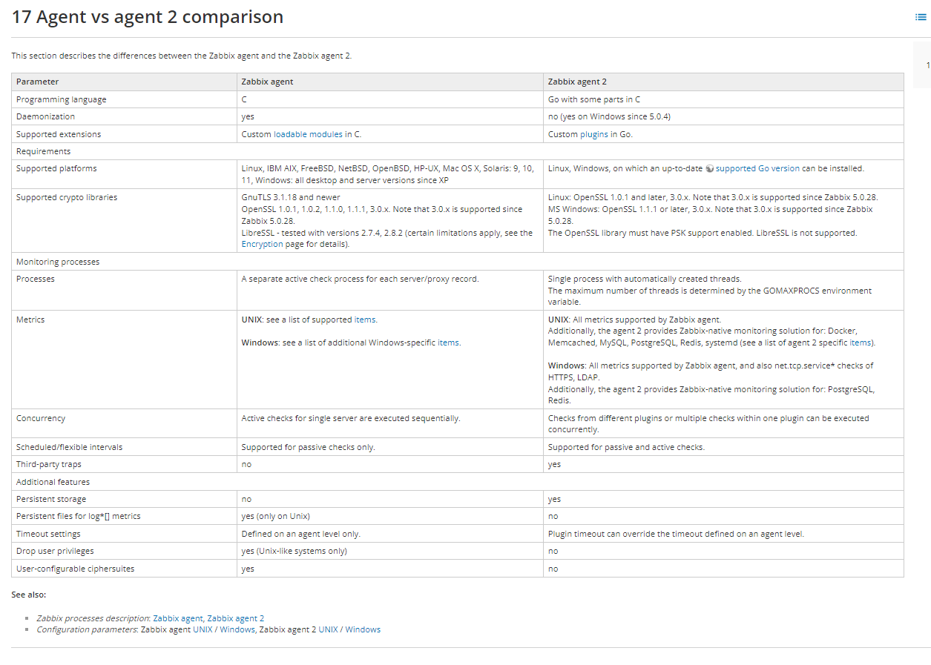
Task: Open Zabbix agent Windows configuration parameters link
Action: (237, 629)
